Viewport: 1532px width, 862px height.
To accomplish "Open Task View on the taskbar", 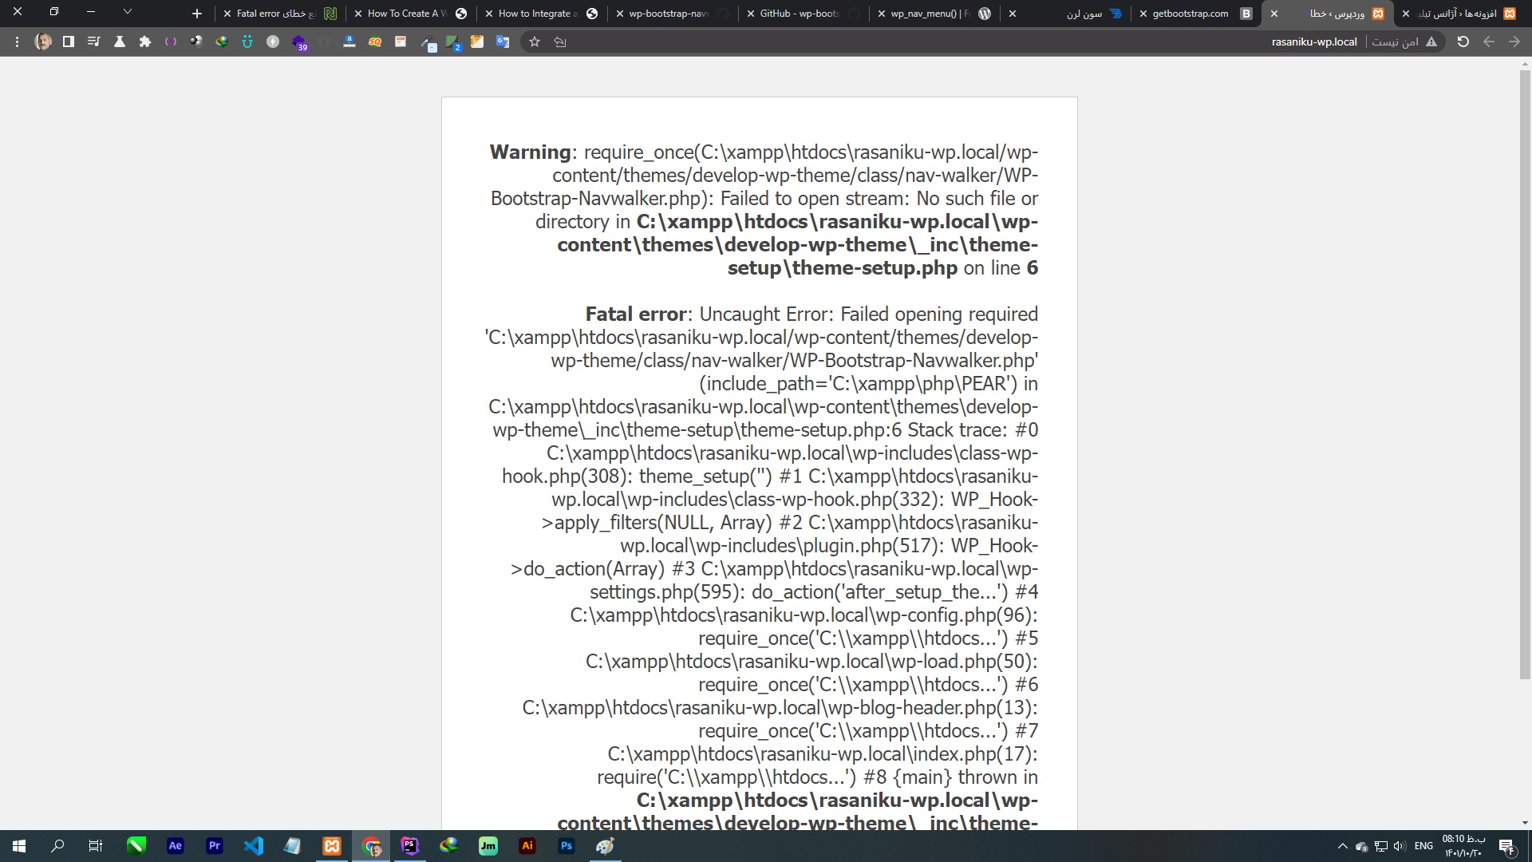I will pyautogui.click(x=96, y=846).
